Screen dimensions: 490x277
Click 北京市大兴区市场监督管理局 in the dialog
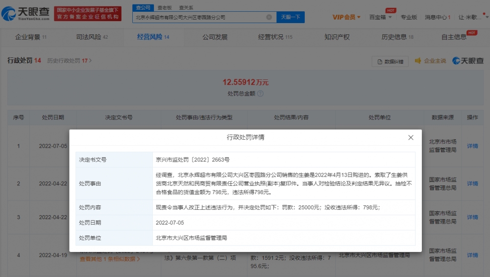point(191,238)
